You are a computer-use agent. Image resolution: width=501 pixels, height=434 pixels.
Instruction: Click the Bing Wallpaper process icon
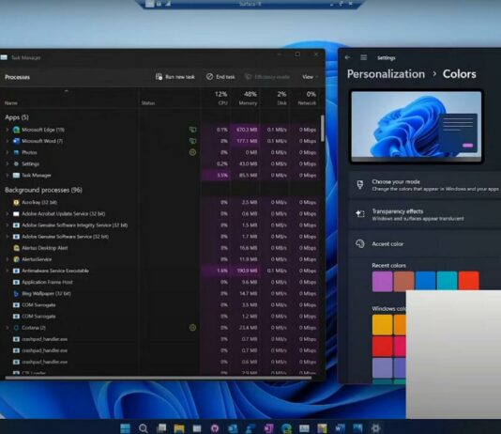(x=16, y=293)
